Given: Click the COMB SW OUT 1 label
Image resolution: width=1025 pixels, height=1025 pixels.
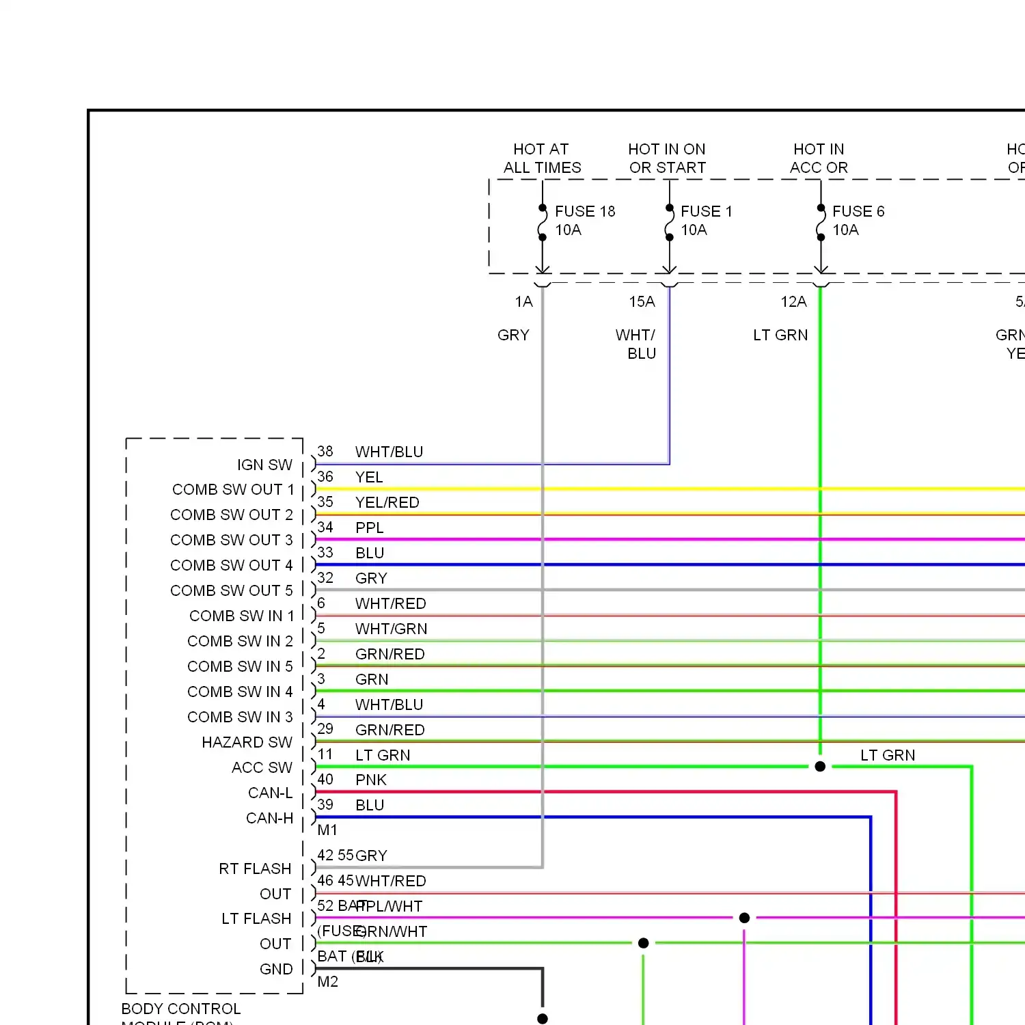Looking at the screenshot, I should pos(233,490).
